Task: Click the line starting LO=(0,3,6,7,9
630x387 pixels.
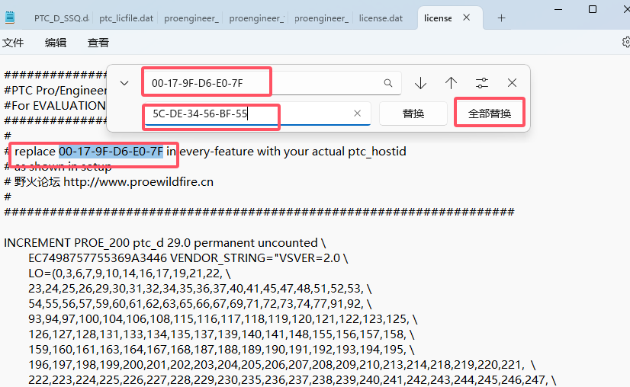Action: [x=130, y=273]
